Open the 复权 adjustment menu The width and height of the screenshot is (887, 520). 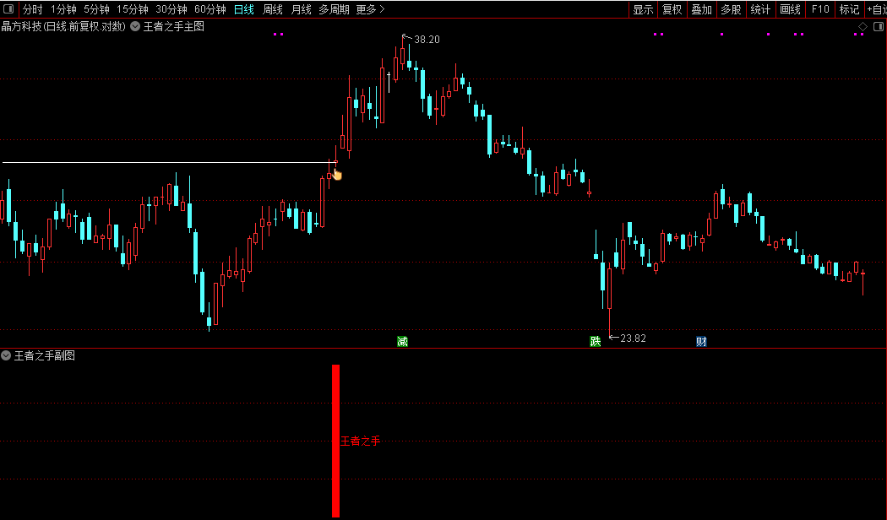click(672, 9)
